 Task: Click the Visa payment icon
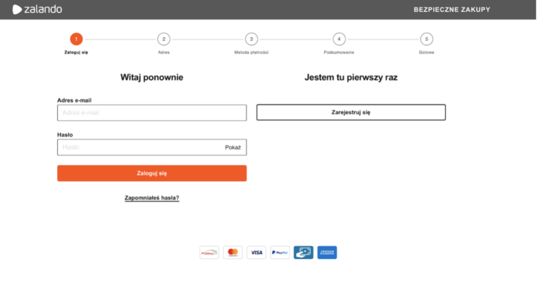[257, 252]
